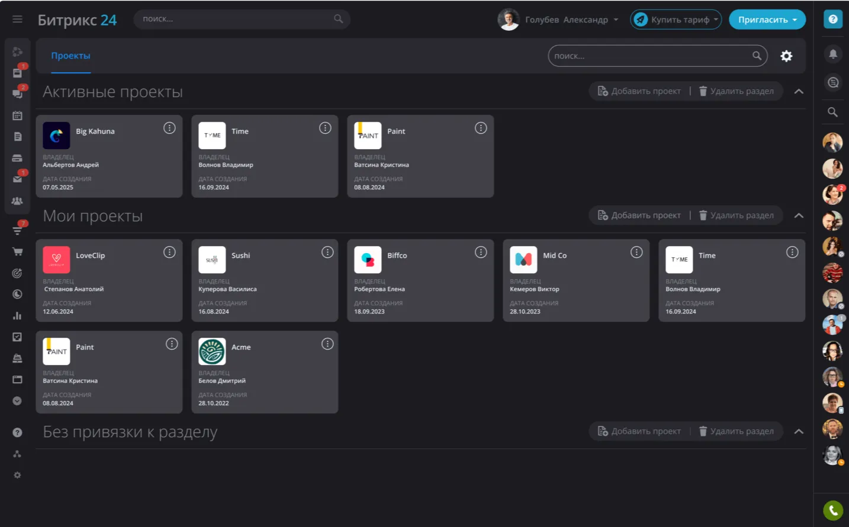Click owner name Белов Дмитрий
The width and height of the screenshot is (849, 527).
(x=222, y=381)
